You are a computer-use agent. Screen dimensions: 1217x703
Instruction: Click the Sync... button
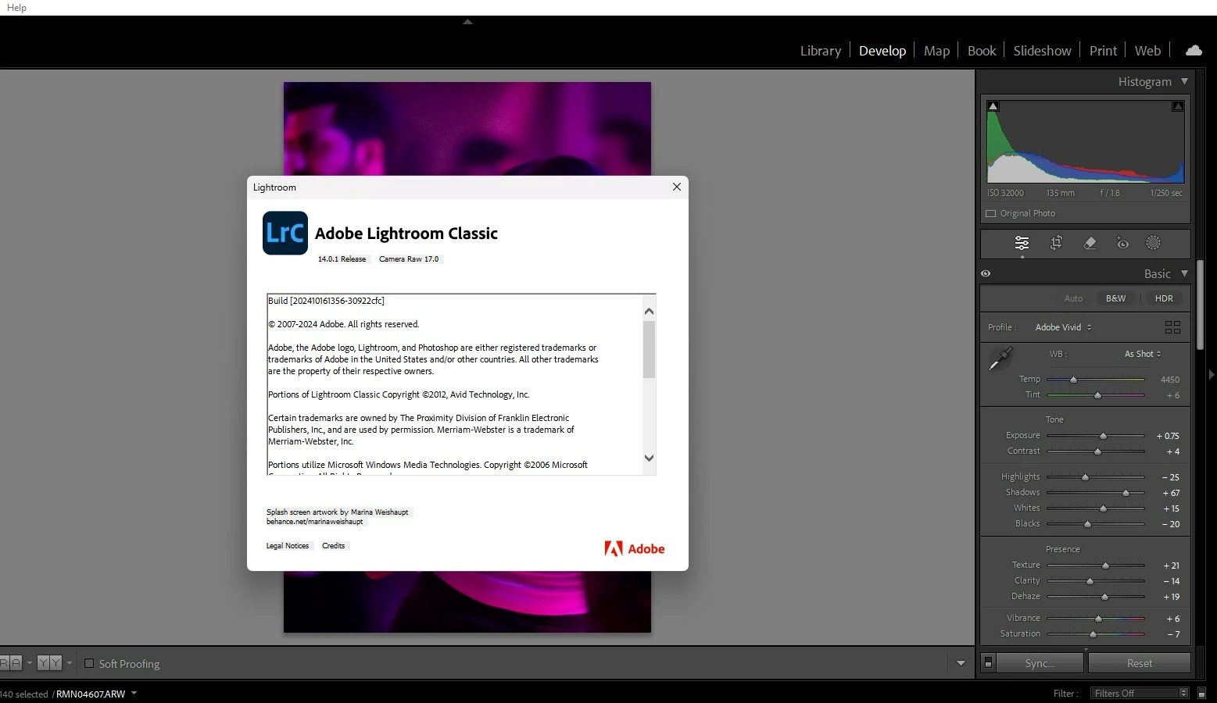(x=1040, y=663)
